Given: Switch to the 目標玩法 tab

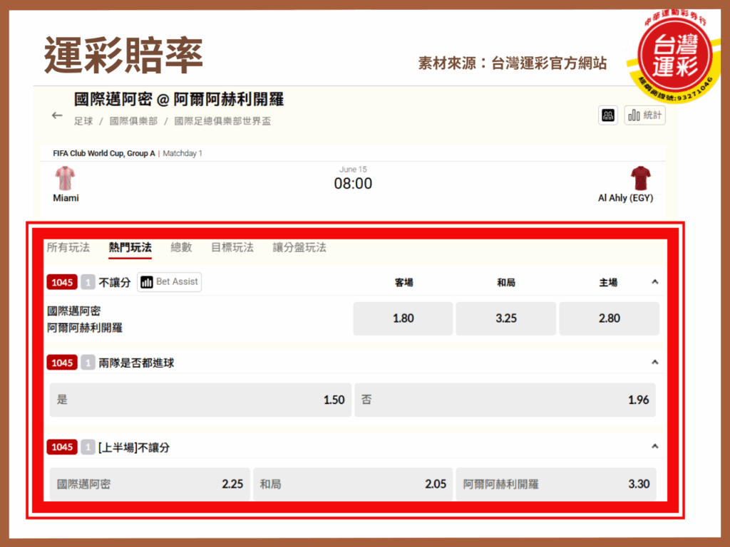Looking at the screenshot, I should point(232,247).
